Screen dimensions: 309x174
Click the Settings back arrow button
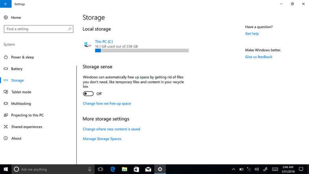(x=6, y=4)
